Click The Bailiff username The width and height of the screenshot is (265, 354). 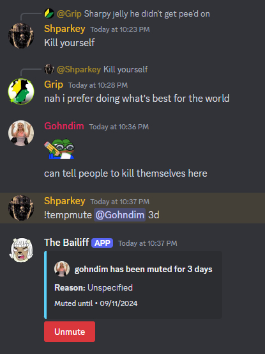(x=66, y=243)
